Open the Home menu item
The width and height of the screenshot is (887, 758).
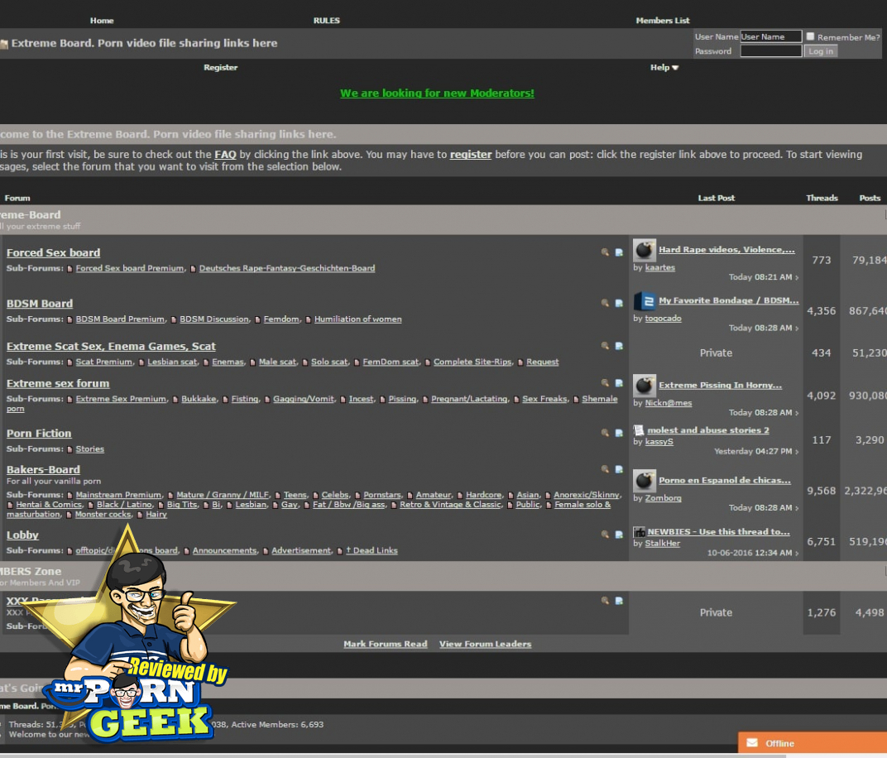[x=102, y=21]
